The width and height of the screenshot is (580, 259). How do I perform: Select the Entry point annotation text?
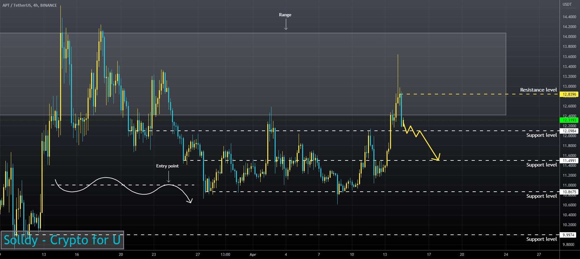tap(167, 166)
